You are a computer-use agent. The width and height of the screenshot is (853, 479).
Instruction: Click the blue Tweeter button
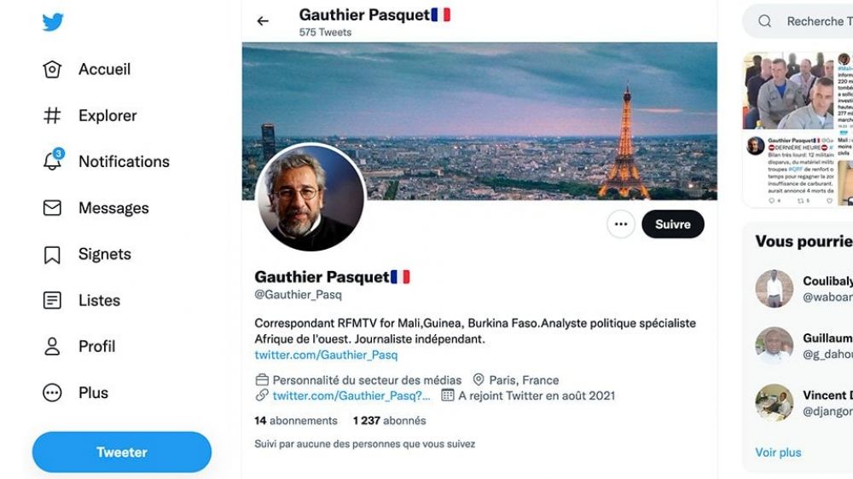[122, 452]
